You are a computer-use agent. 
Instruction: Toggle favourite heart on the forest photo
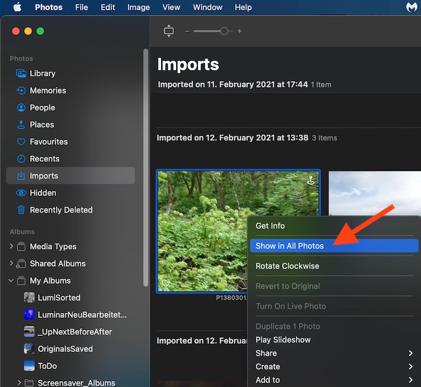[165, 283]
